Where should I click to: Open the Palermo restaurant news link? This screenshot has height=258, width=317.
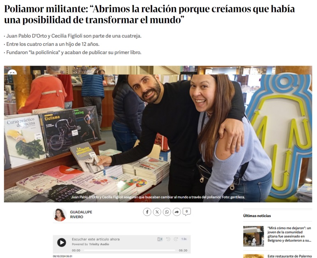pos(289,256)
